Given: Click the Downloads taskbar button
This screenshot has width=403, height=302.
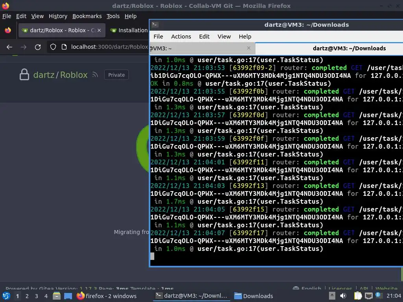Looking at the screenshot, I should 253,296.
